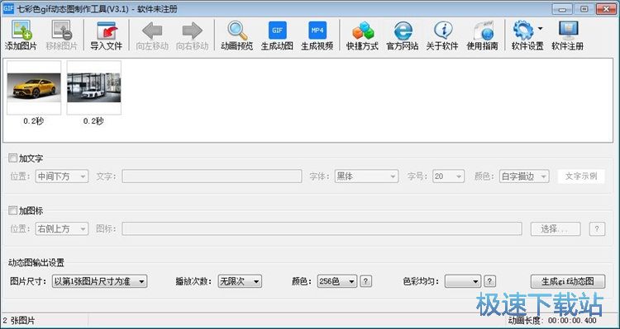Image resolution: width=620 pixels, height=329 pixels.
Task: Open the 软件设置 settings gear icon
Action: pyautogui.click(x=523, y=31)
